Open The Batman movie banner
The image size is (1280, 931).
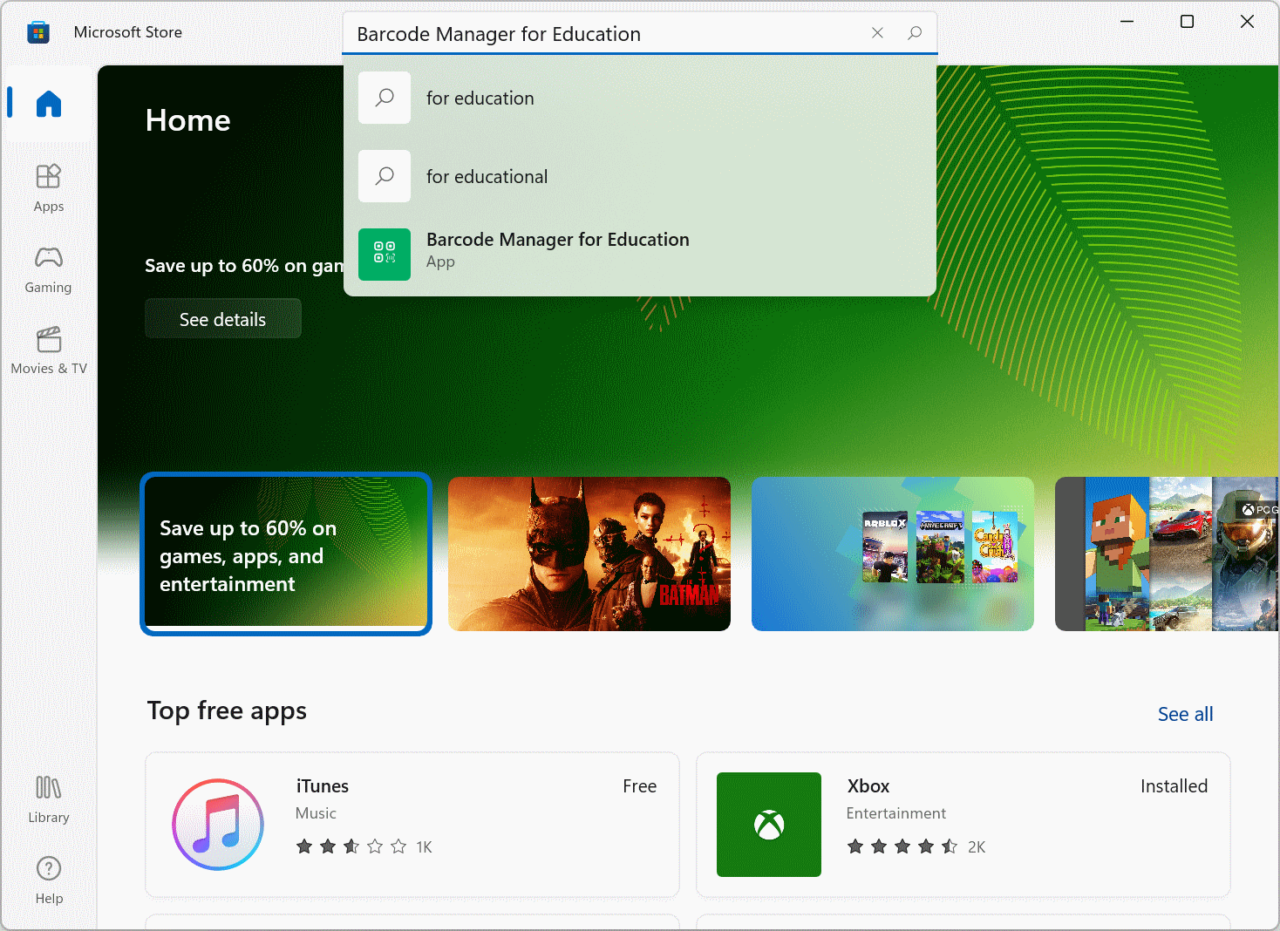[x=589, y=554]
